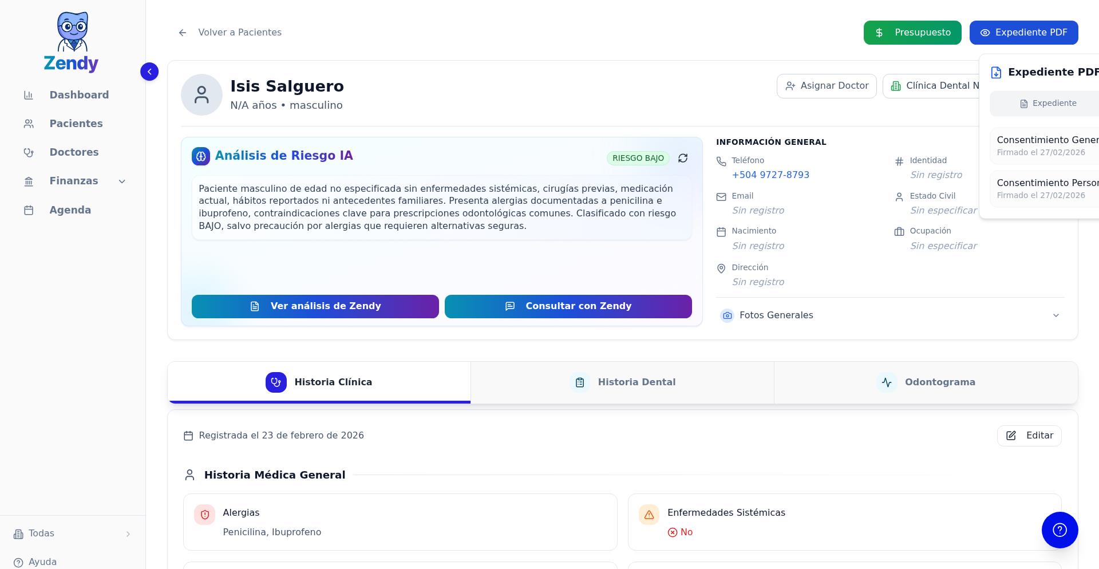
Task: Collapse the sidebar with the arrow button
Action: click(149, 72)
